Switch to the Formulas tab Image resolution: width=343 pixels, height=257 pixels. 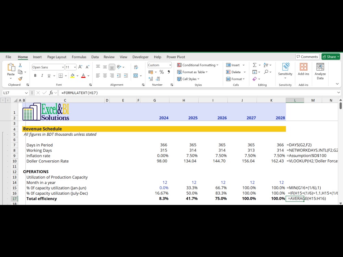(x=79, y=57)
